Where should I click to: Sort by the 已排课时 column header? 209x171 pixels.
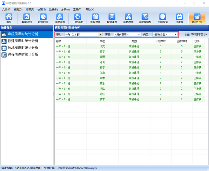[x=182, y=41]
